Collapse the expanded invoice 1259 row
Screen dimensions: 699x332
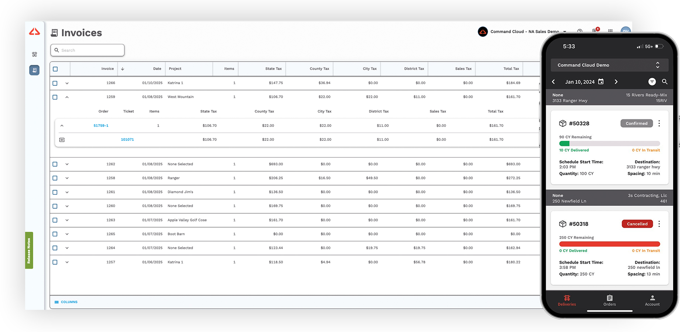point(67,97)
